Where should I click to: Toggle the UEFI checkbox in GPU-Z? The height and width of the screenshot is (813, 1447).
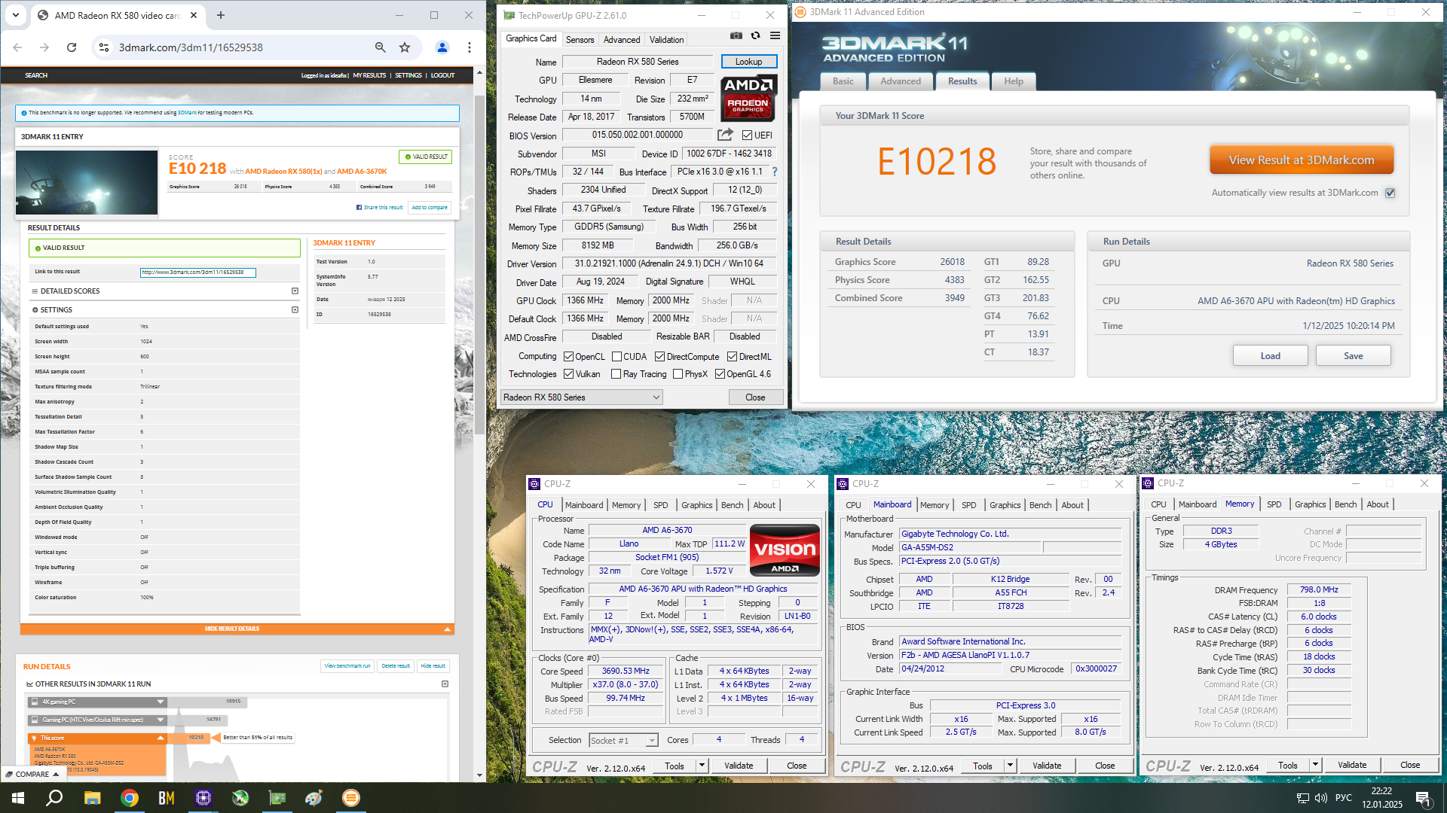coord(747,135)
